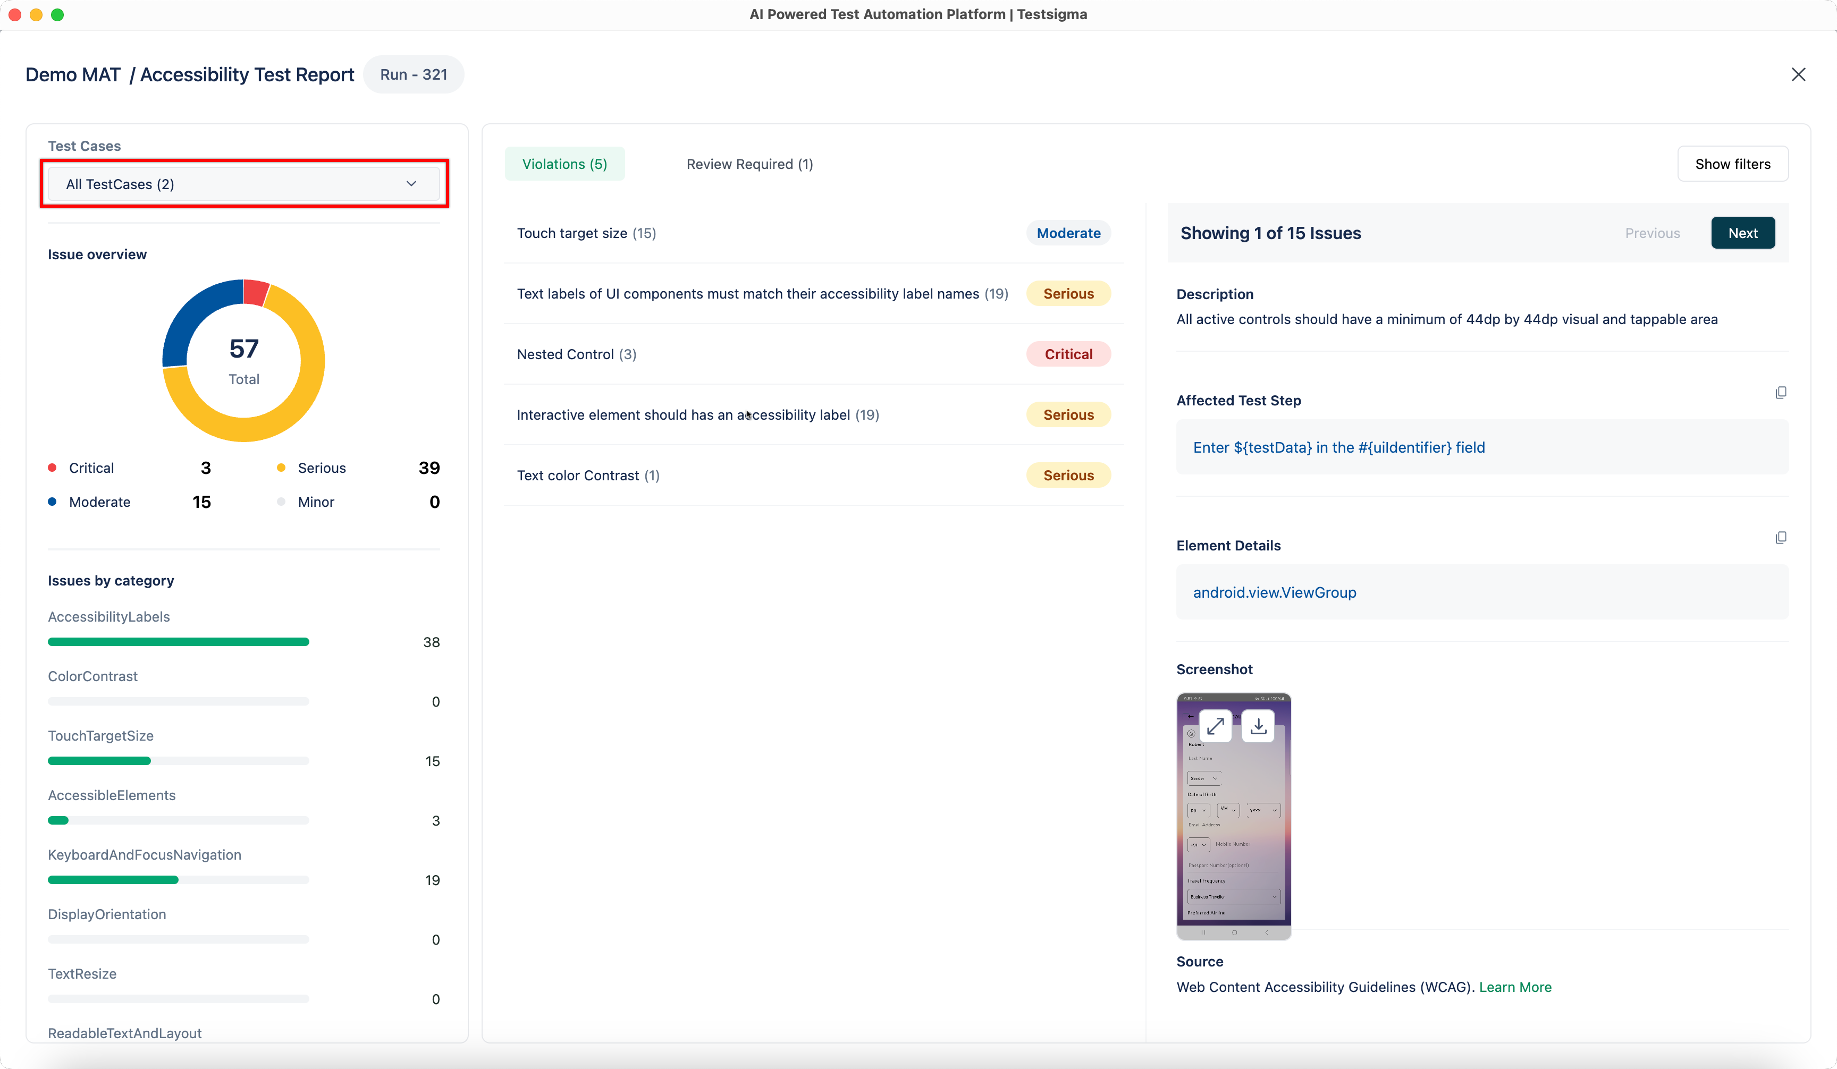Screen dimensions: 1837x1069
Task: Download the issue screenshot
Action: 1257,726
